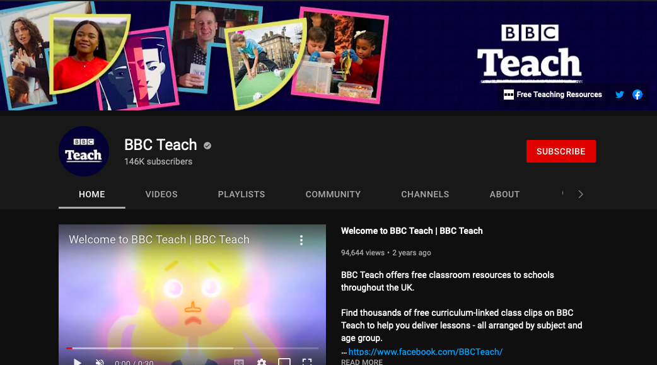Open the Facebook link in the banner

637,95
